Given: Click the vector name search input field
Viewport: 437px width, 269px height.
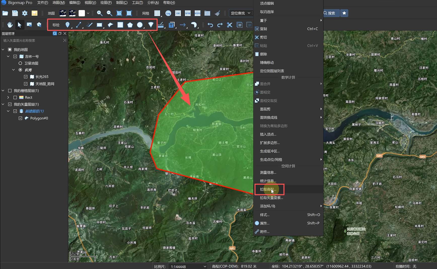Looking at the screenshot, I should click(31, 40).
